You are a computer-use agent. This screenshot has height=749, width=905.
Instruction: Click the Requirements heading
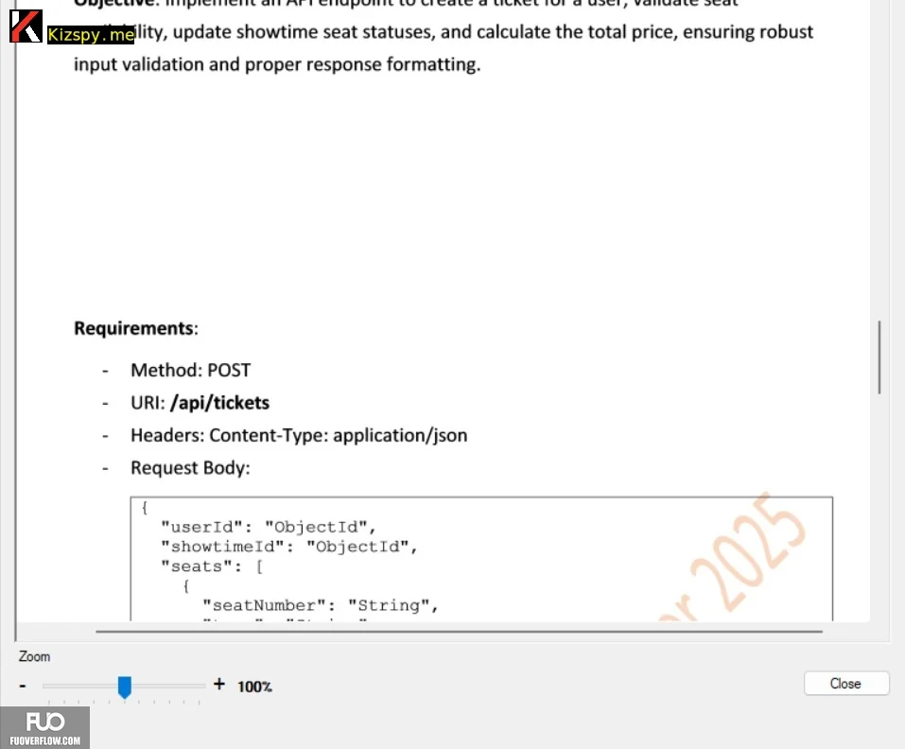pyautogui.click(x=136, y=328)
